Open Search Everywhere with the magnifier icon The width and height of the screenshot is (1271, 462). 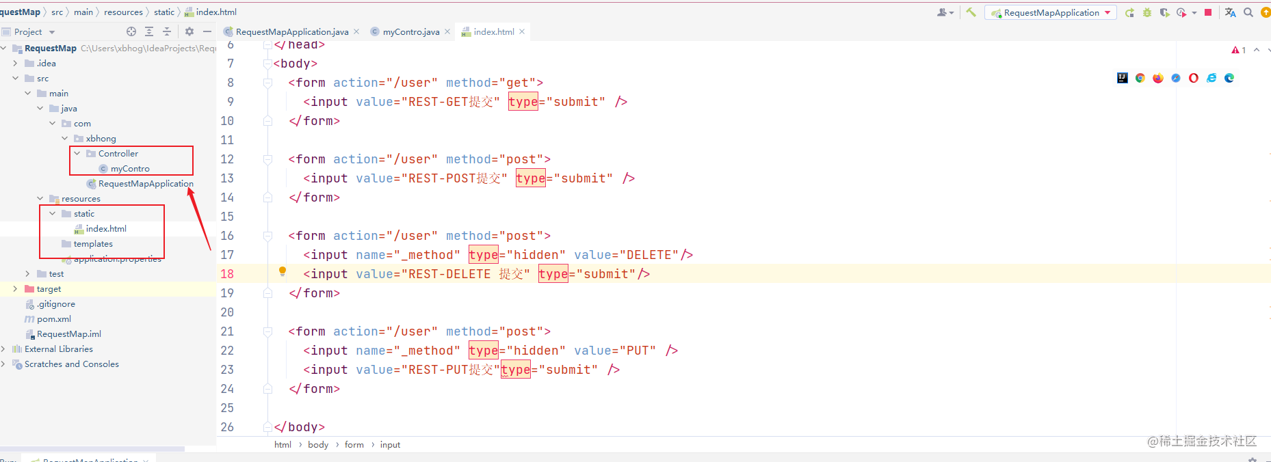click(1248, 12)
